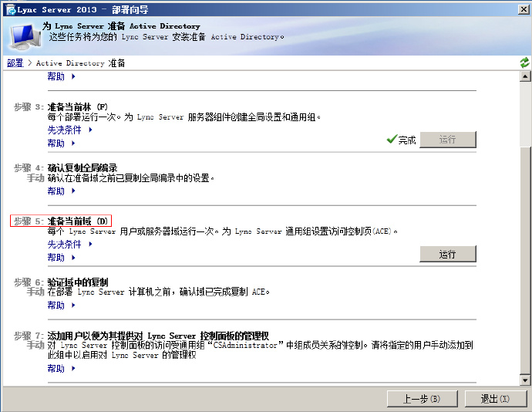Click step 6 description about 复制 ACE
This screenshot has height=412, width=532.
[159, 292]
